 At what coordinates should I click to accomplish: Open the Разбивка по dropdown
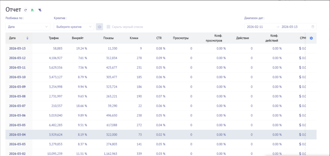coord(28,27)
